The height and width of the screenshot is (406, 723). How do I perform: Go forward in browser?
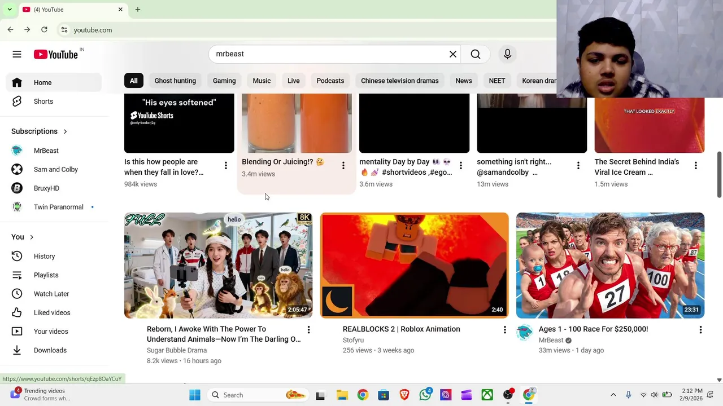click(27, 29)
